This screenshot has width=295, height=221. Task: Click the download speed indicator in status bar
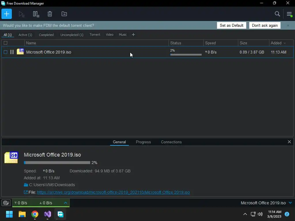coord(21,203)
